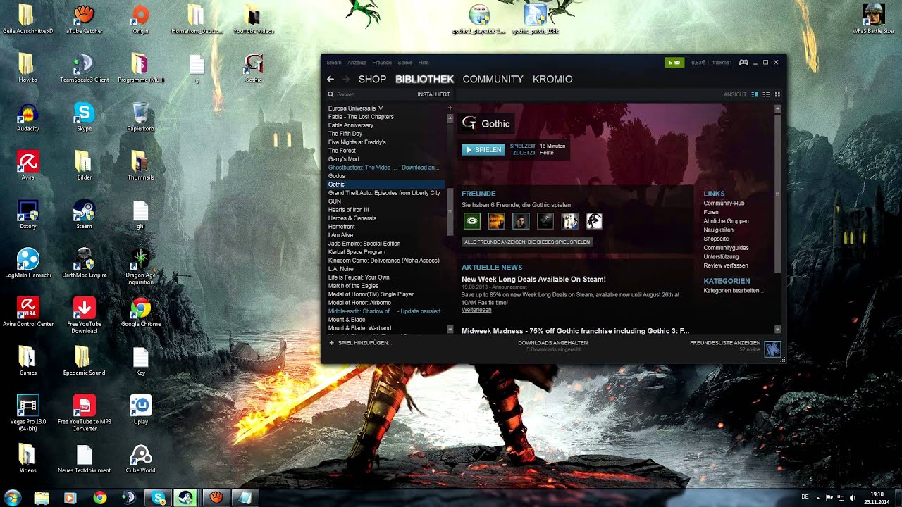Open the Hilfe menu

click(424, 63)
